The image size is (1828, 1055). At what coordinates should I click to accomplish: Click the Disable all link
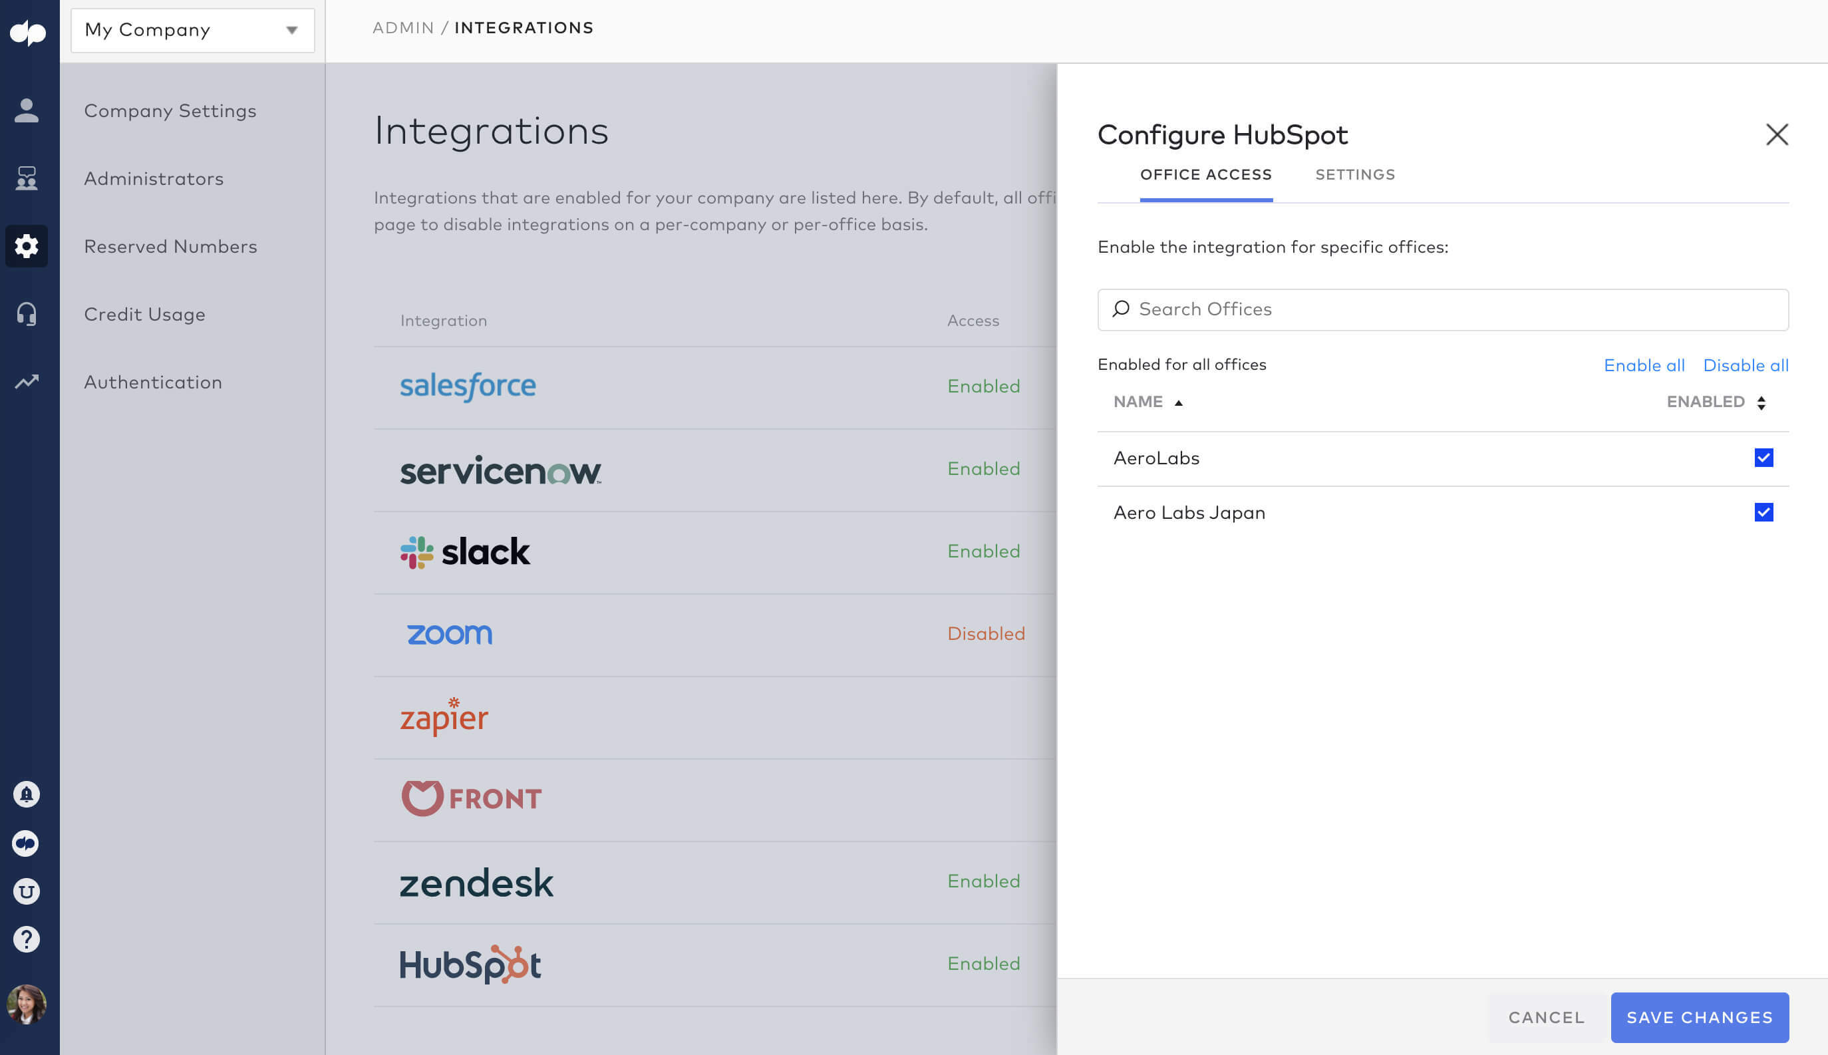click(1746, 365)
